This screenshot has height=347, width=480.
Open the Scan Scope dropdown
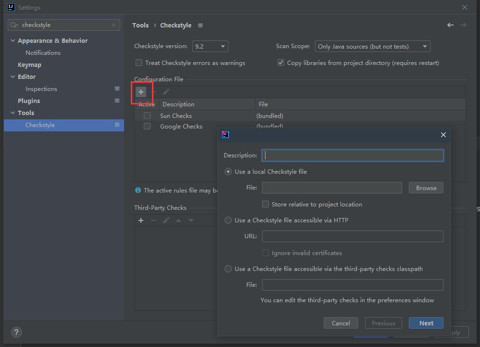[x=373, y=46]
